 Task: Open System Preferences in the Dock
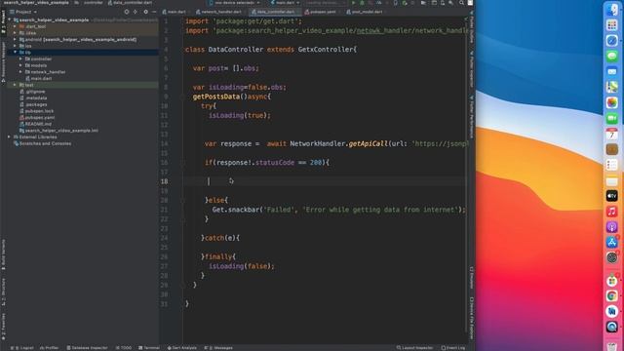612,257
